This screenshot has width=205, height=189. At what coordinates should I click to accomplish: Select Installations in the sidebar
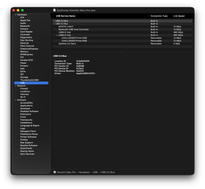point(26,123)
